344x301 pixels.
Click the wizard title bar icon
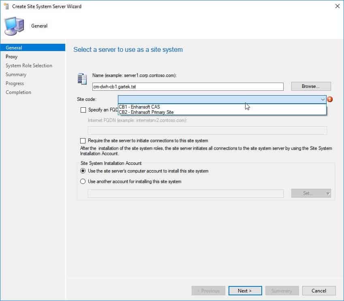coord(6,6)
